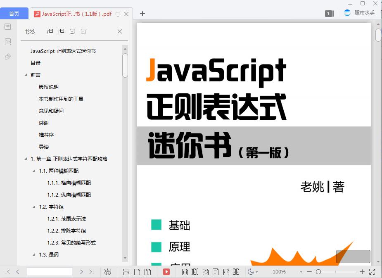Open the 目录 bookmark entry
Screen dimensions: 382x278
36,63
